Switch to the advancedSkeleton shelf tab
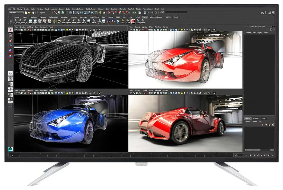283x190 pixels. [156, 17]
